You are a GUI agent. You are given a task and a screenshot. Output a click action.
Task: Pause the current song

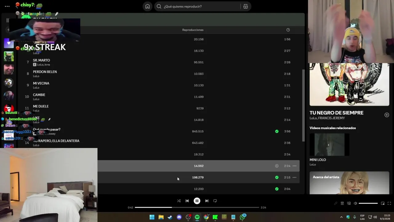tap(197, 201)
